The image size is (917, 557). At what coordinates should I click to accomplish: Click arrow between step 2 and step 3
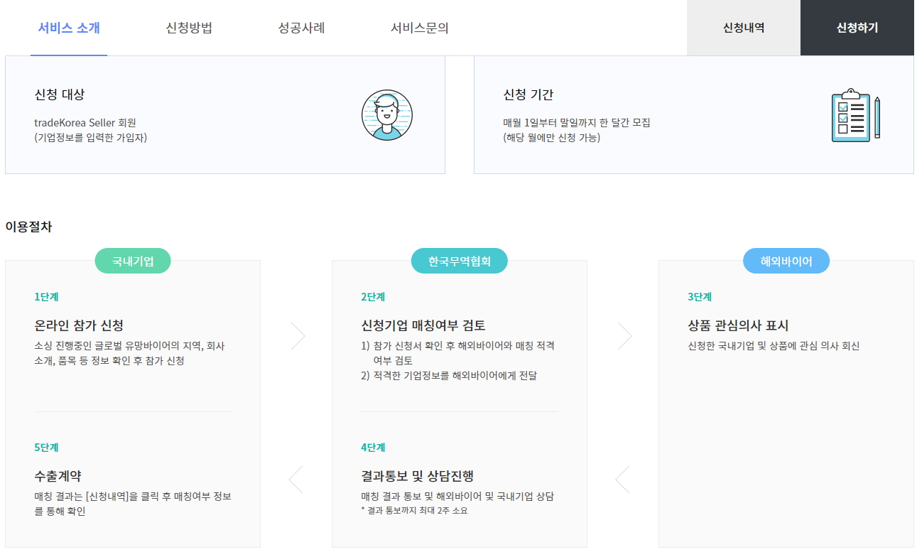pyautogui.click(x=625, y=336)
